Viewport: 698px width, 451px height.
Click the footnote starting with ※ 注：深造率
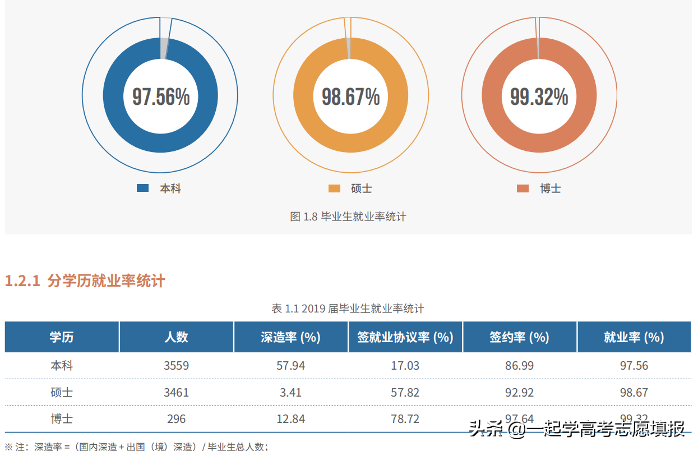click(138, 447)
